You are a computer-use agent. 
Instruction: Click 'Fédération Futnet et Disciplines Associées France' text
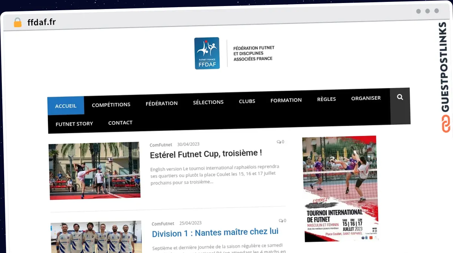[x=254, y=53]
